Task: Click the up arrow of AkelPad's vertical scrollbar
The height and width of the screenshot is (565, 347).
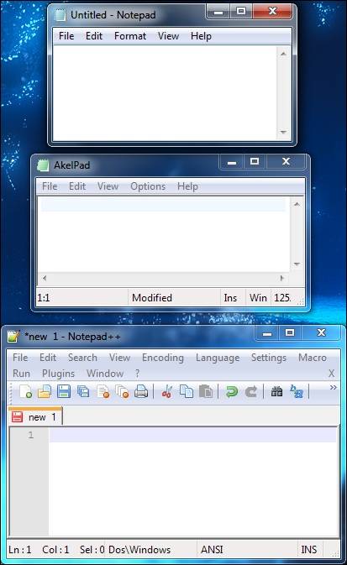Action: pyautogui.click(x=297, y=204)
